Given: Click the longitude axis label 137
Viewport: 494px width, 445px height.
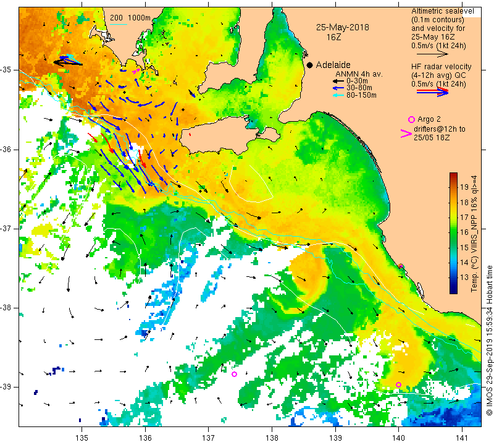Looking at the screenshot, I should [x=208, y=438].
